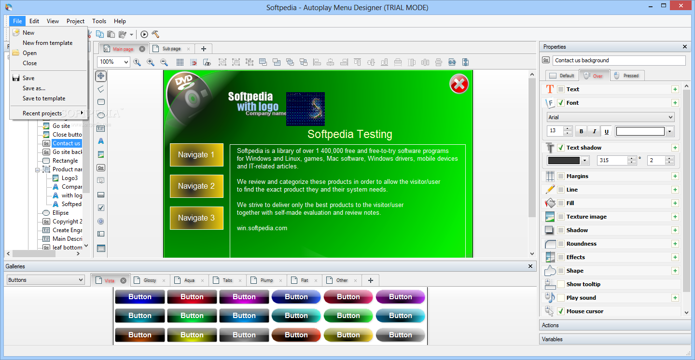Select the Ellipse drawing tool
Viewport: 695px width, 360px height.
[101, 115]
